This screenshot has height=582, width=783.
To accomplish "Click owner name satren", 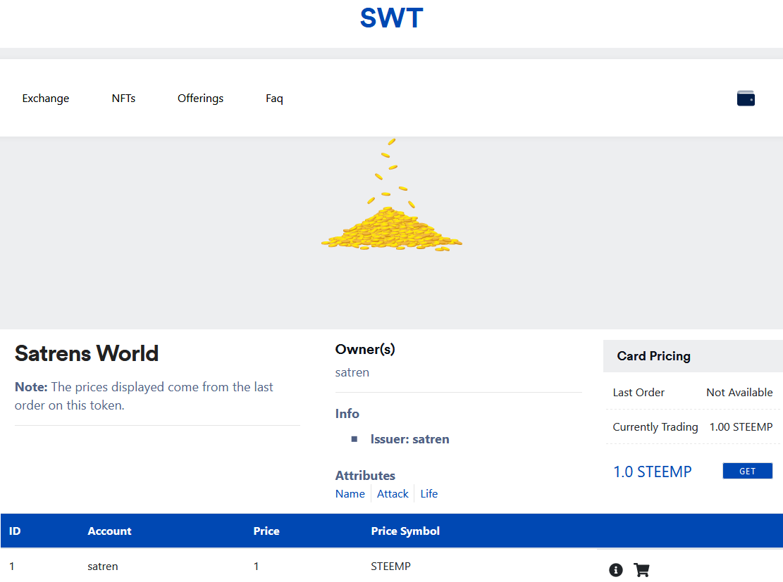I will (x=352, y=372).
